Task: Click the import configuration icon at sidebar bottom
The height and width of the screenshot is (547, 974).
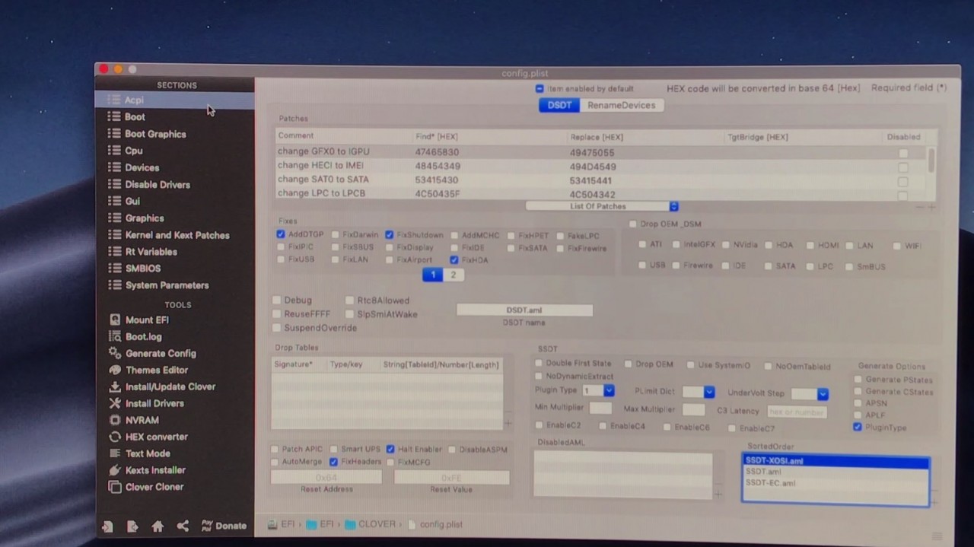Action: pos(107,526)
